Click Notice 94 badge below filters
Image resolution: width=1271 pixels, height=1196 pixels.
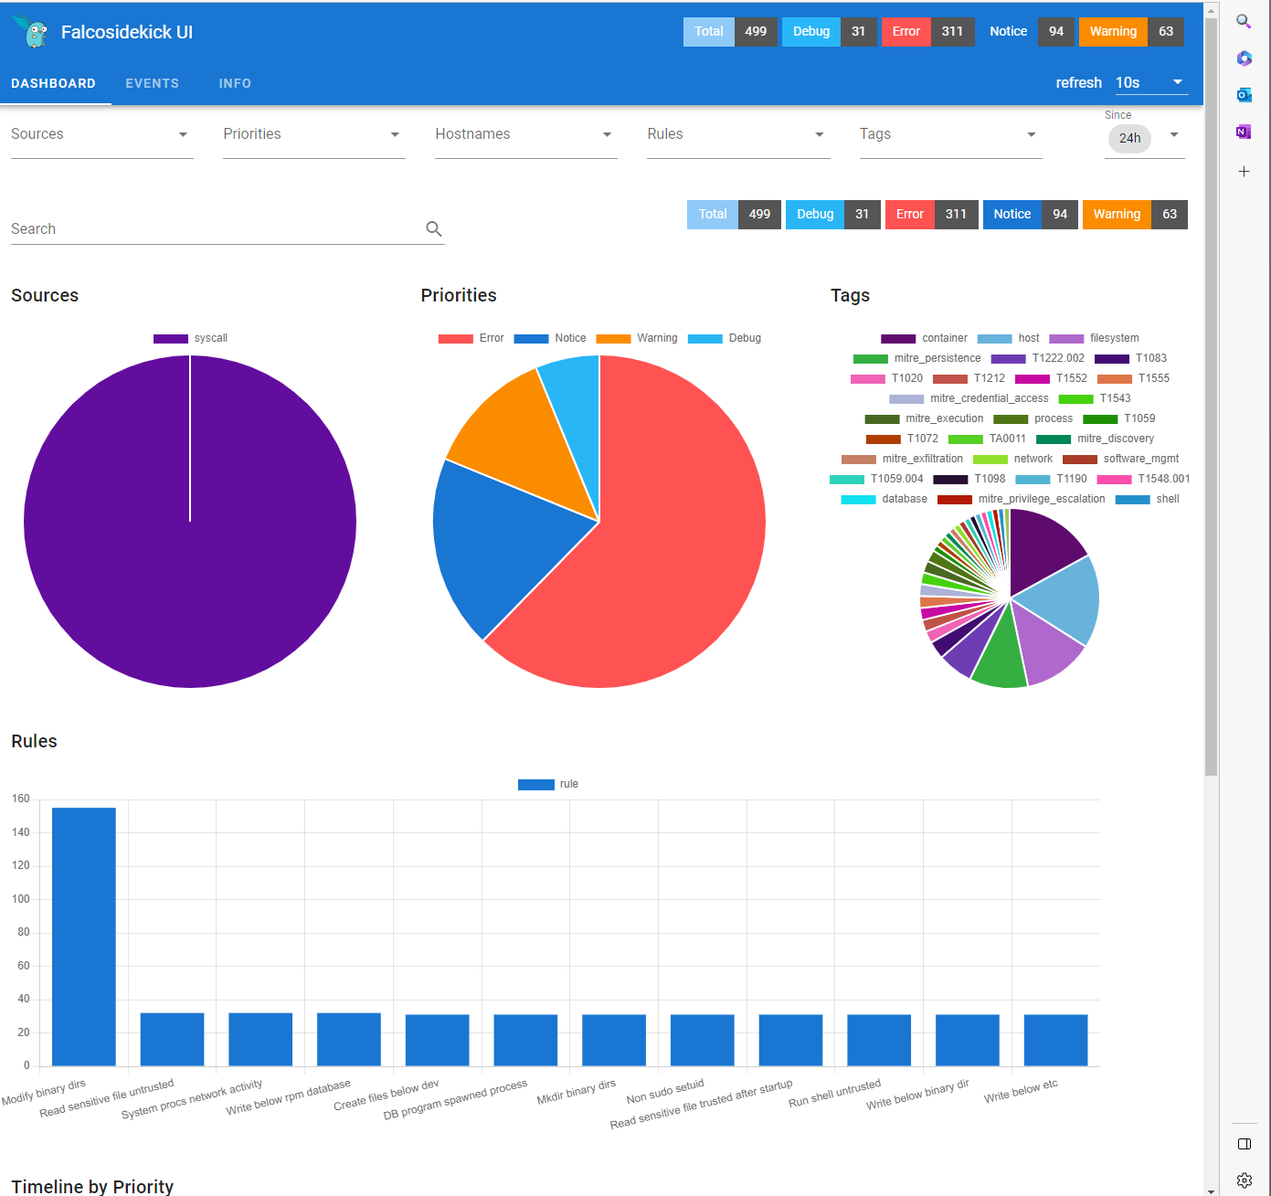tap(1031, 214)
